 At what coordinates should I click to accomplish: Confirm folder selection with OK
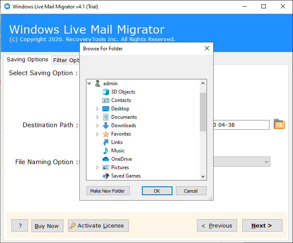(x=157, y=191)
